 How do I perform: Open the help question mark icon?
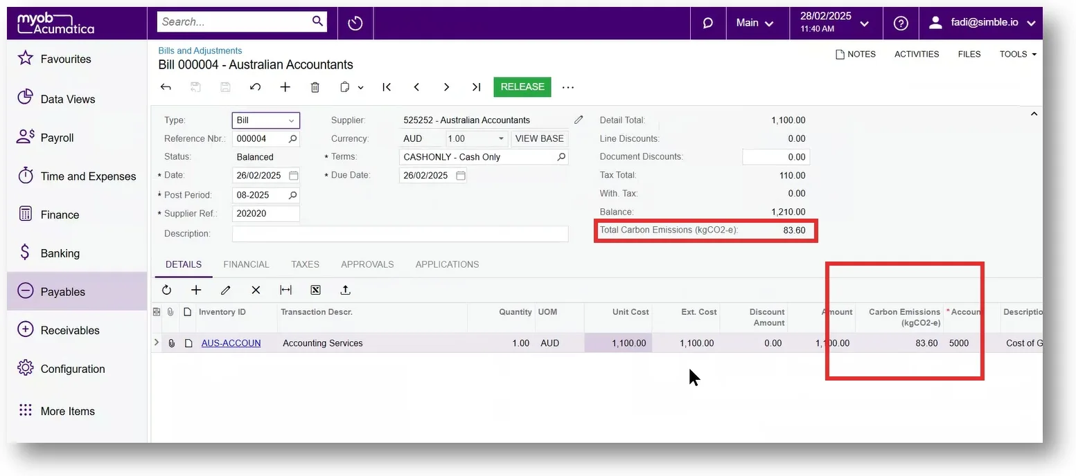pyautogui.click(x=901, y=23)
